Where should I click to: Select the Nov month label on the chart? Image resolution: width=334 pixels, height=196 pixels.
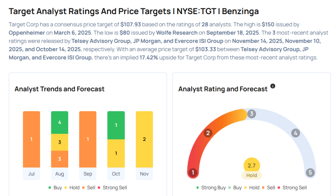tap(144, 174)
